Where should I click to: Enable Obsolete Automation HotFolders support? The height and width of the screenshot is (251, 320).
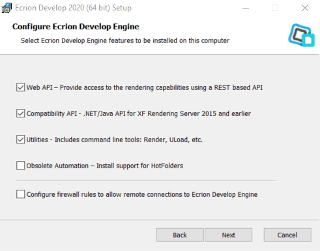[x=20, y=166]
